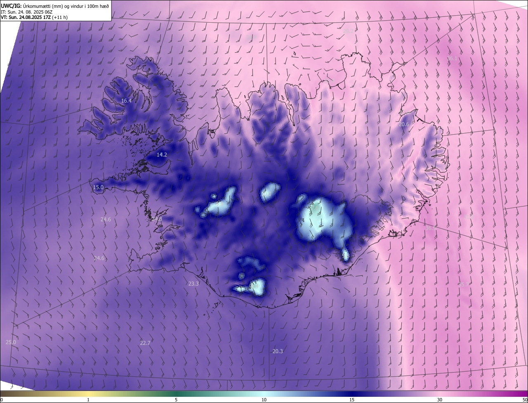Click the 22.7 value over the ocean
Viewport: 528px width, 403px height.
point(145,343)
